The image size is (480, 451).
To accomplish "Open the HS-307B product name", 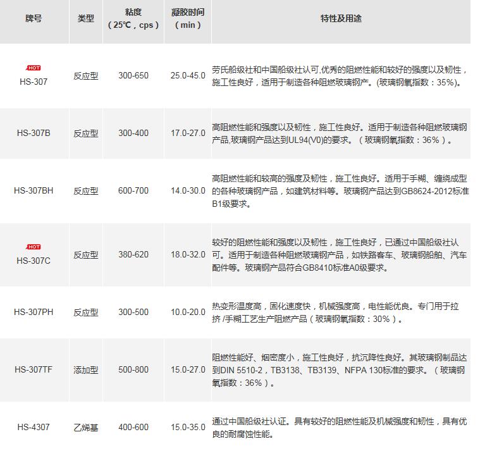I will (34, 133).
